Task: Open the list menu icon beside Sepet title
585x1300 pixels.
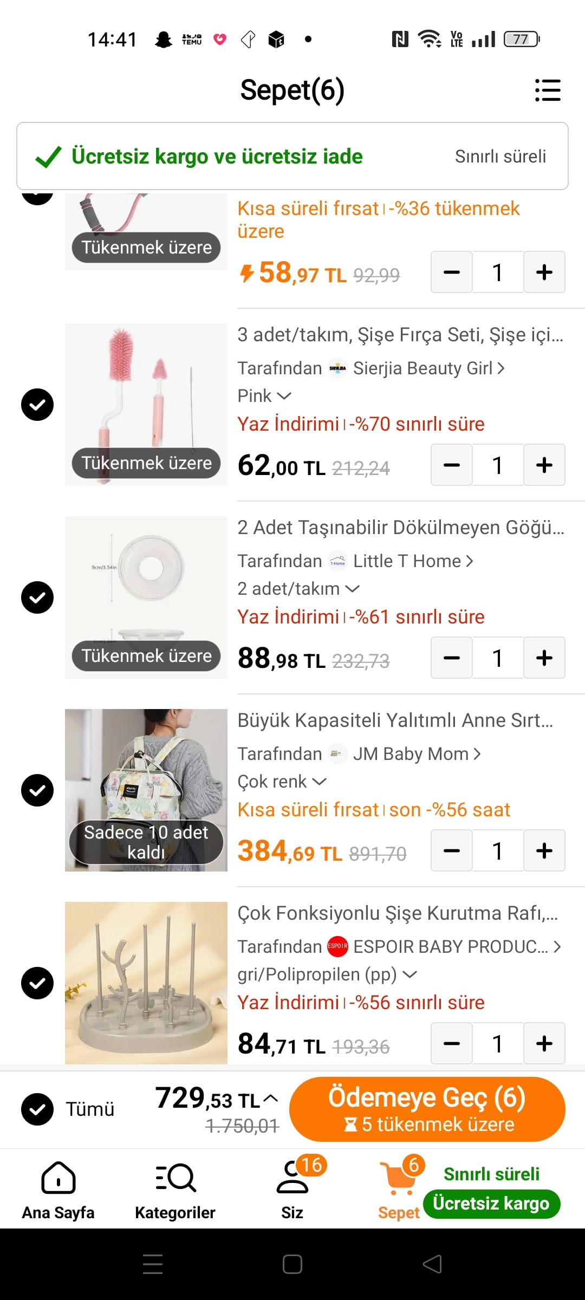Action: pos(547,90)
